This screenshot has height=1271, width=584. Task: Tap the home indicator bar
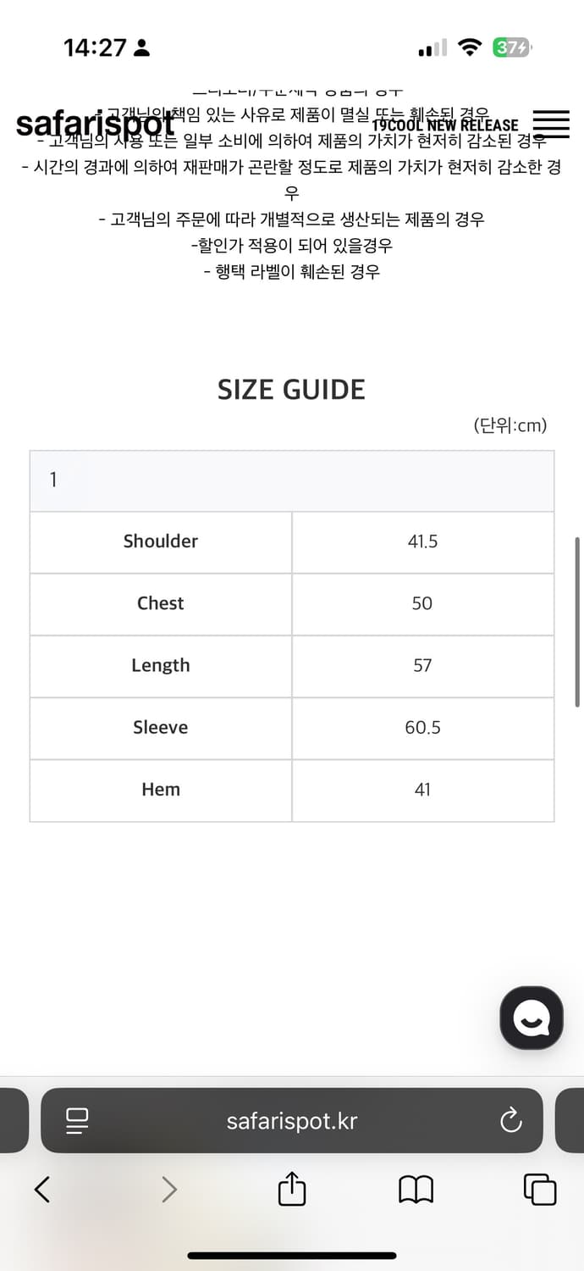coord(292,1255)
